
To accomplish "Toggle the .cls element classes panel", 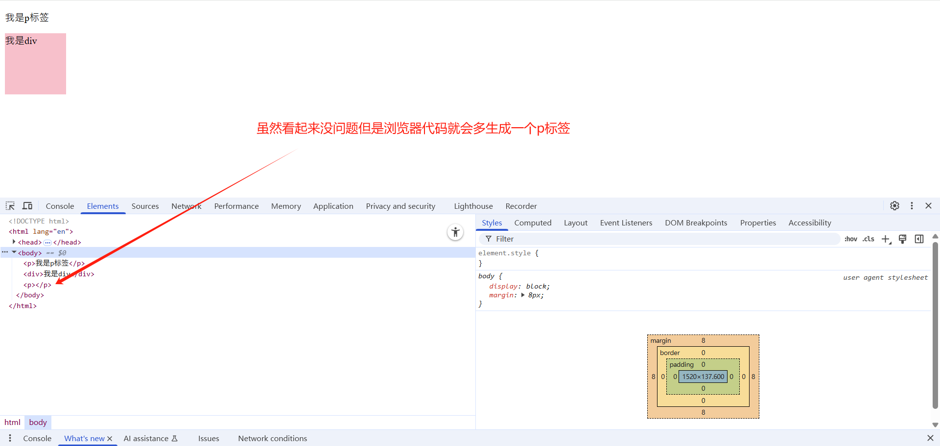I will (x=869, y=239).
